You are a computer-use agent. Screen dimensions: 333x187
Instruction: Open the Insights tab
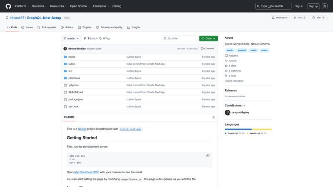point(134,27)
